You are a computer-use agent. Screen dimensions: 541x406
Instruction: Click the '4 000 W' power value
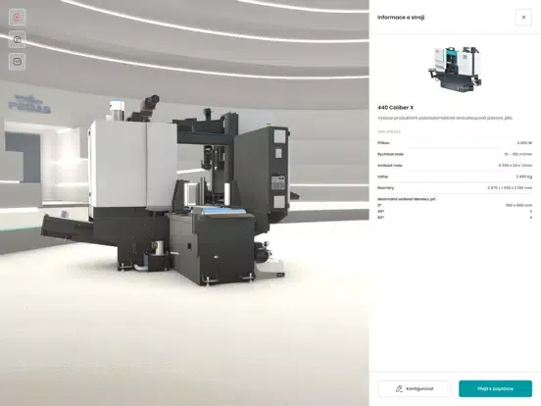click(524, 143)
